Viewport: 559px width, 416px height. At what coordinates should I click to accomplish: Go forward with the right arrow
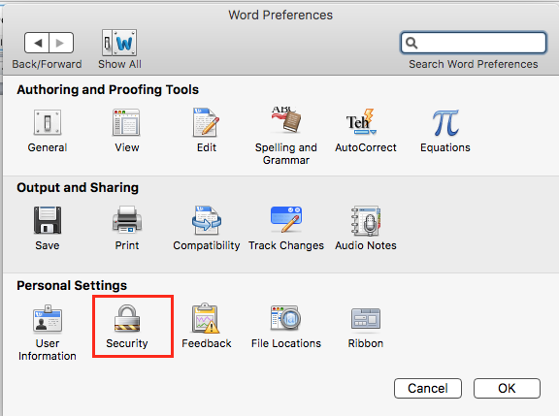point(61,43)
